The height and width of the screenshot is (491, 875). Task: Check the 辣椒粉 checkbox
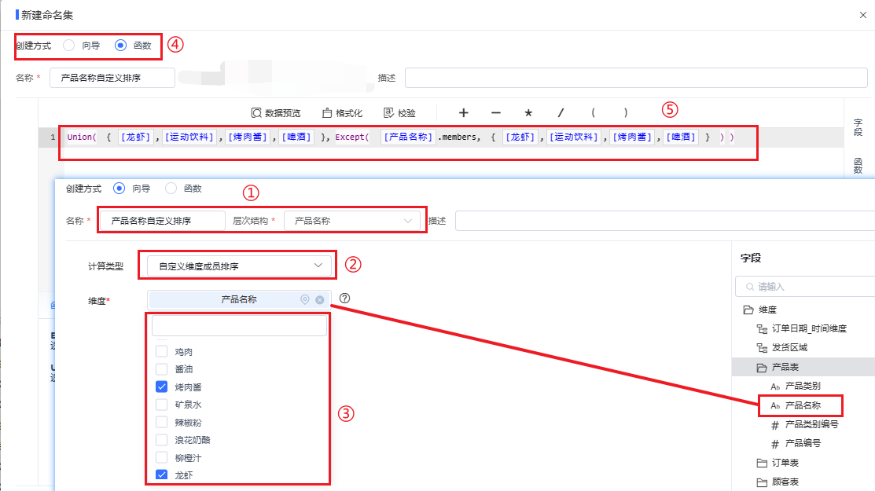point(161,422)
